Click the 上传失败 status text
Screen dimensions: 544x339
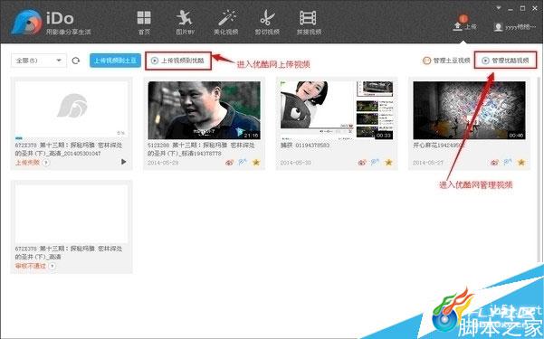[x=27, y=162]
